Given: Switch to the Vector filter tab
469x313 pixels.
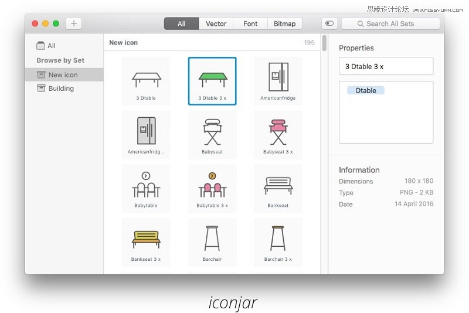Looking at the screenshot, I should coord(216,23).
